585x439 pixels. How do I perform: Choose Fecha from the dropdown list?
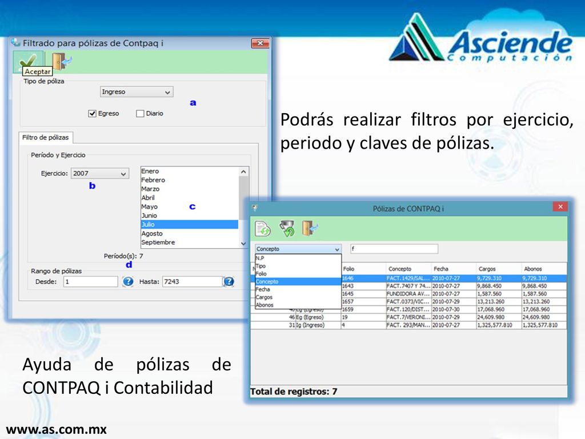(298, 289)
